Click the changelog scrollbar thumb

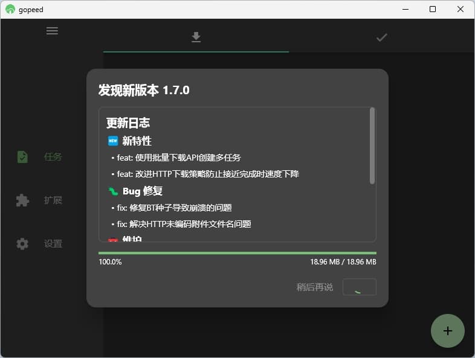click(x=372, y=145)
